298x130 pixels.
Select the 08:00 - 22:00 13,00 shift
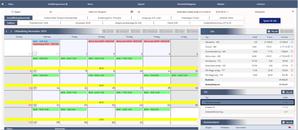coord(101,92)
